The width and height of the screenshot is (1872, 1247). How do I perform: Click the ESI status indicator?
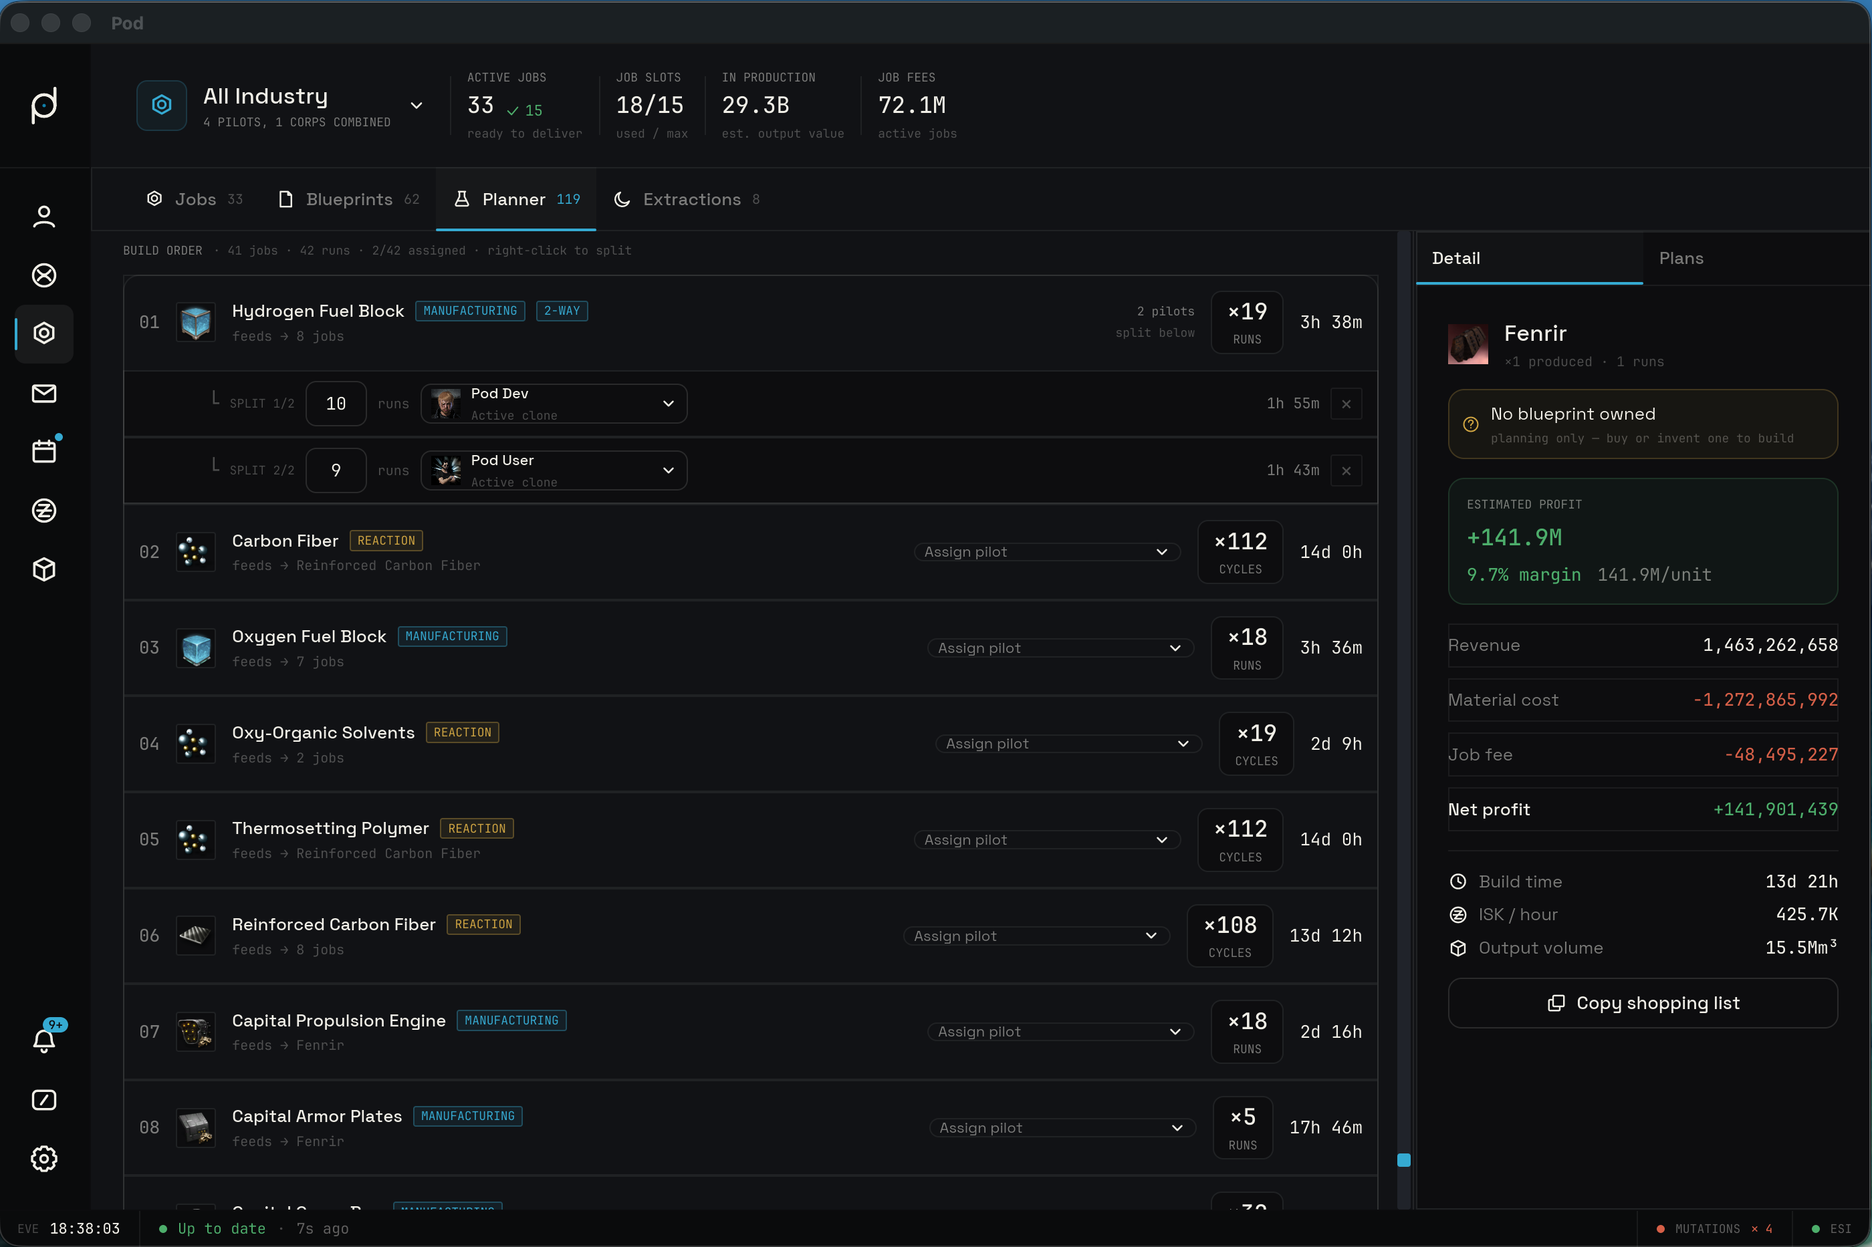click(1831, 1229)
